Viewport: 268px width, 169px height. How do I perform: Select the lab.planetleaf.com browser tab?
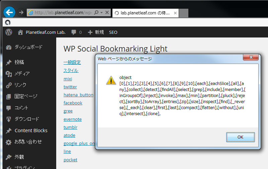(x=145, y=13)
